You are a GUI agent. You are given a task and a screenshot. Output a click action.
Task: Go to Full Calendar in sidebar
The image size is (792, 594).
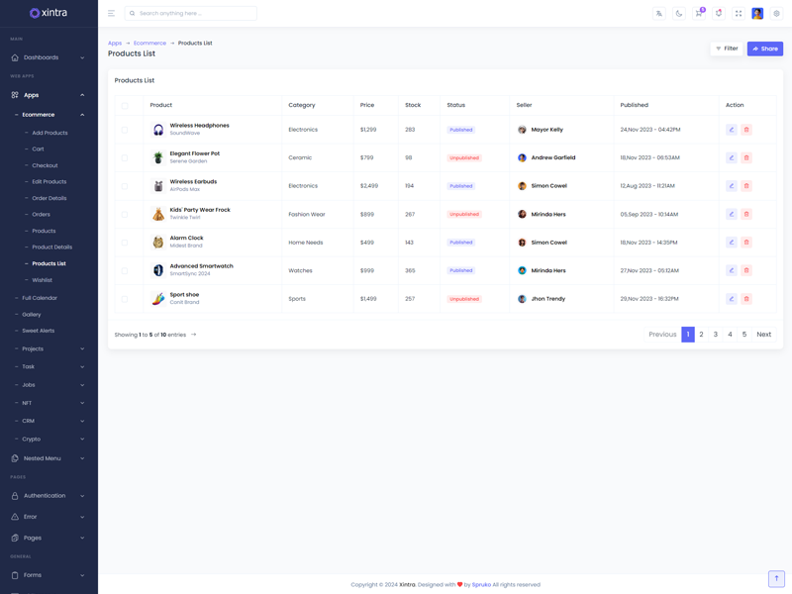click(40, 298)
